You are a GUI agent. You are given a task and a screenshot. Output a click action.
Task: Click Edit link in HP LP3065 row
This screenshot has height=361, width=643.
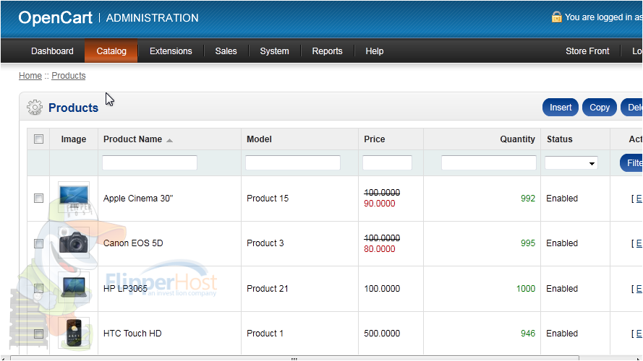click(x=639, y=289)
